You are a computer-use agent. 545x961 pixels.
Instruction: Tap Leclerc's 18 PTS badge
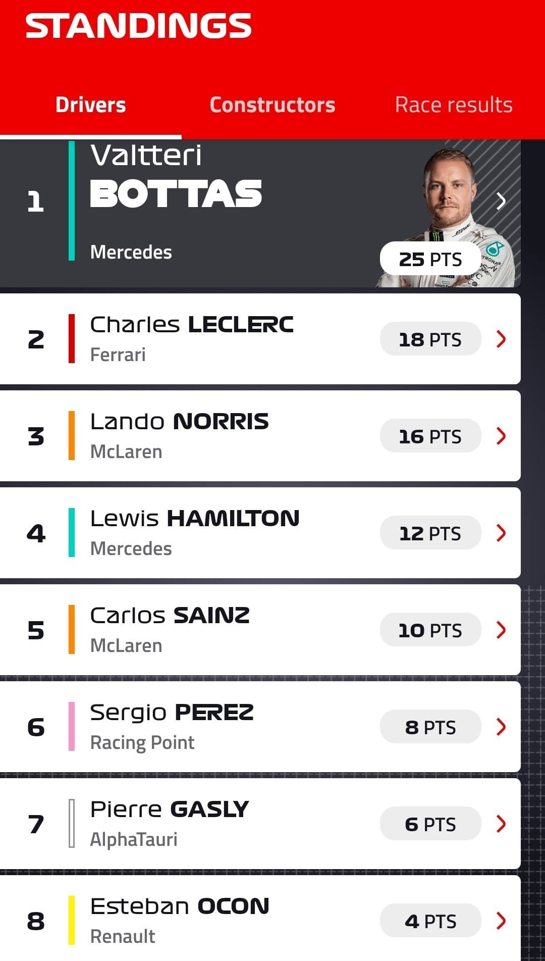(x=430, y=339)
